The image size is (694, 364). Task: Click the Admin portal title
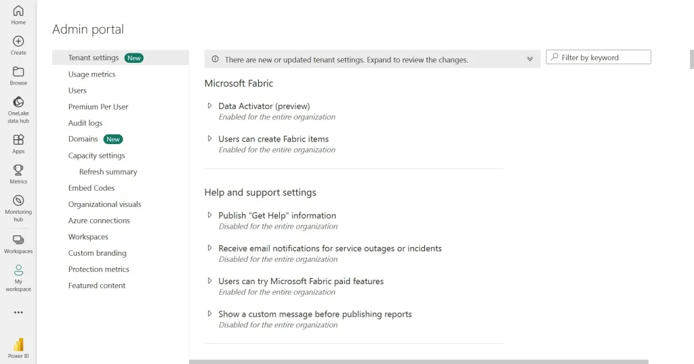(88, 29)
